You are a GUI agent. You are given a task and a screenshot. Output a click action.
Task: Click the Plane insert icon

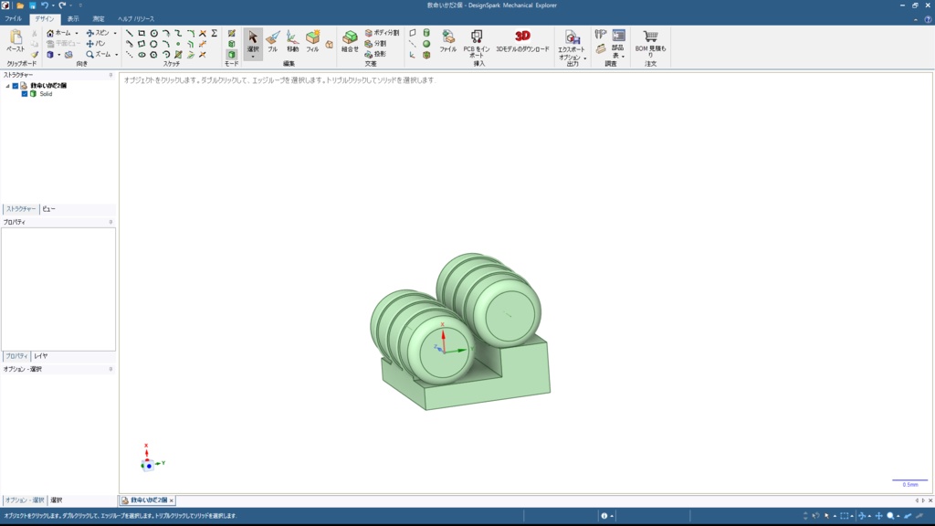tap(413, 33)
